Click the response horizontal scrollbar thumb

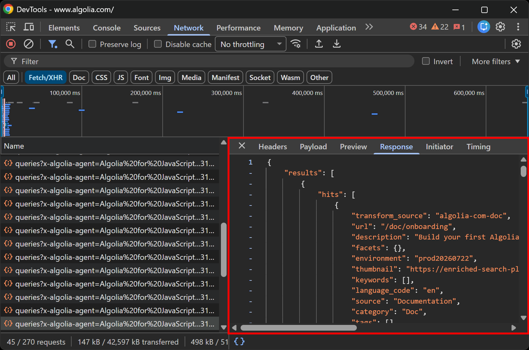click(x=298, y=327)
